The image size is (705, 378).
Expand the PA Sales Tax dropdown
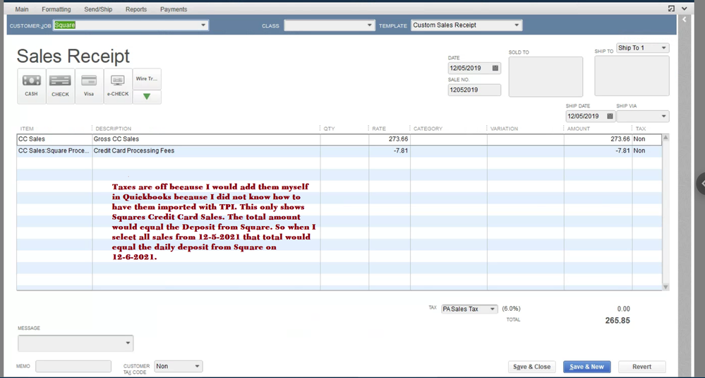click(493, 309)
